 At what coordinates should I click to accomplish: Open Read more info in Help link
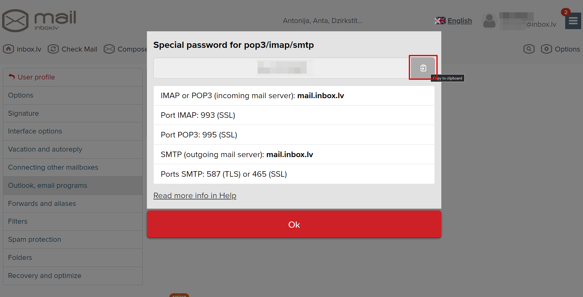[195, 195]
